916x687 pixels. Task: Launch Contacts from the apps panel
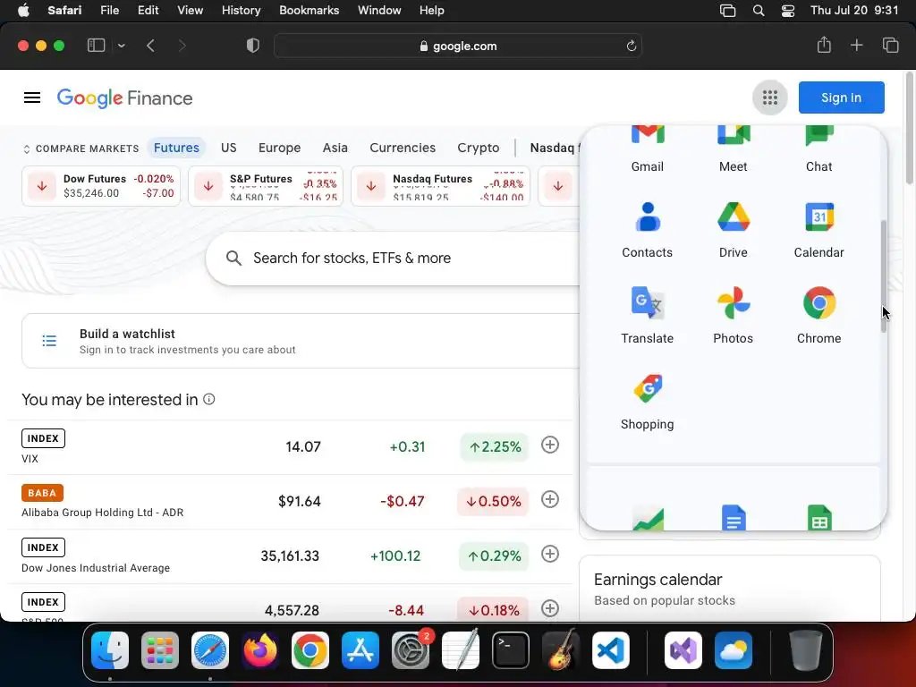pos(648,230)
